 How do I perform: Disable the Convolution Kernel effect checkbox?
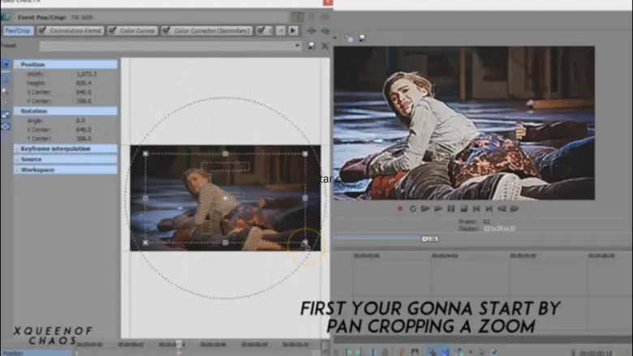[x=45, y=31]
